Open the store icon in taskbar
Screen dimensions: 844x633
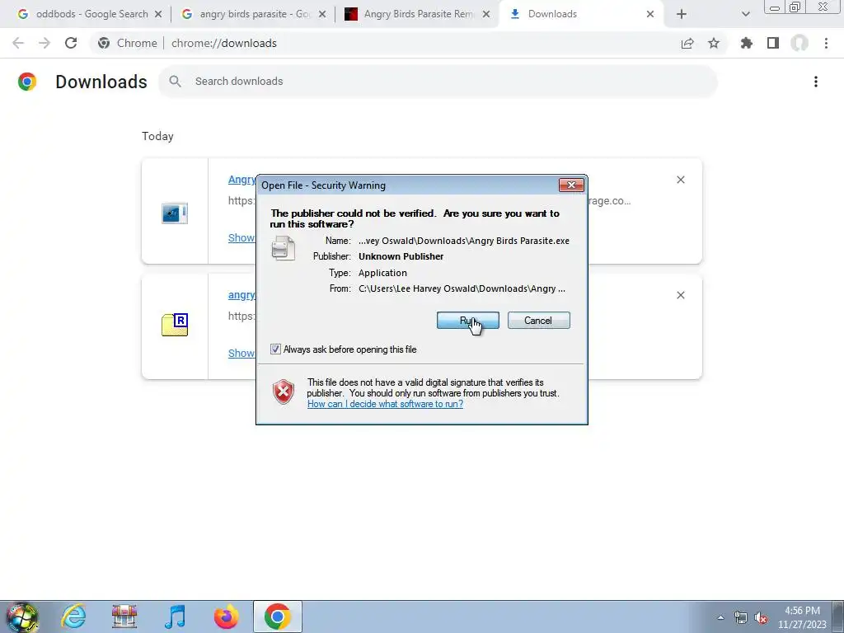point(124,617)
